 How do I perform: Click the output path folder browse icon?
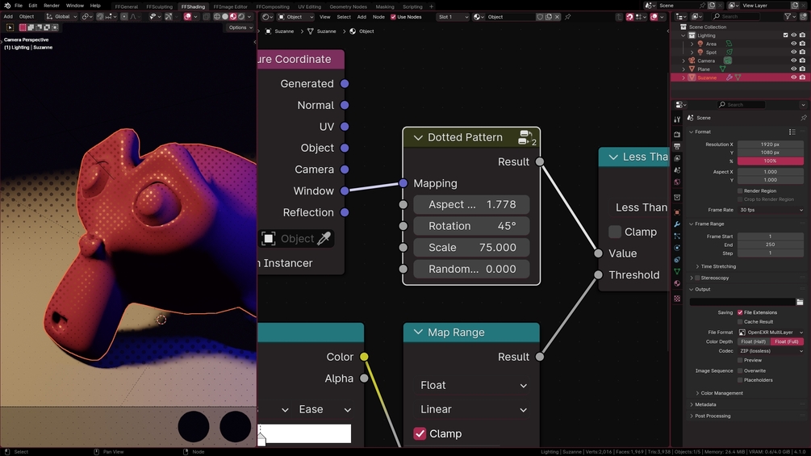[800, 302]
